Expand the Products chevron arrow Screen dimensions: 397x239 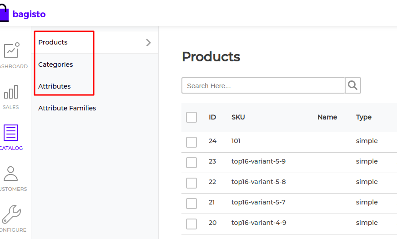tap(148, 43)
